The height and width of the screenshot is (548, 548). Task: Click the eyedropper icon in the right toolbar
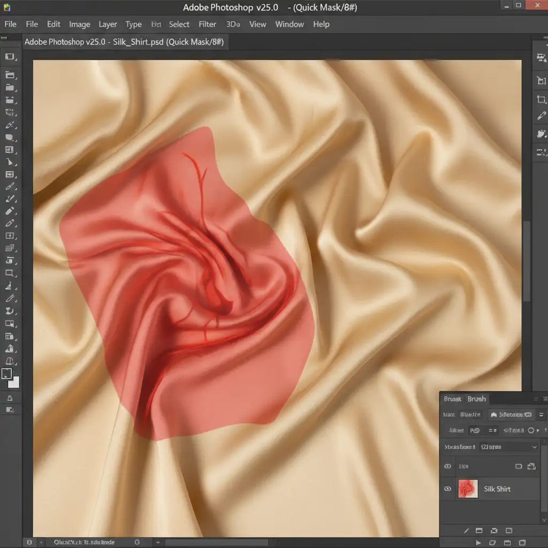(x=541, y=116)
